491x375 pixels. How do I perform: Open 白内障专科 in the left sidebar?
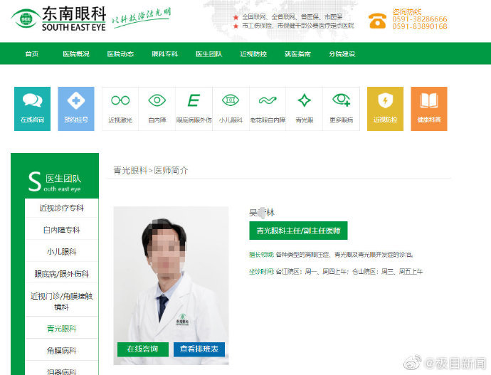click(x=63, y=230)
